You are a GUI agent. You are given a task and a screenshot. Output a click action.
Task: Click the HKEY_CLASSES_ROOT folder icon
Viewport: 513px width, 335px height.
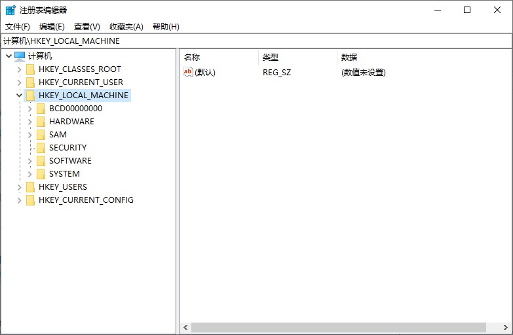30,69
